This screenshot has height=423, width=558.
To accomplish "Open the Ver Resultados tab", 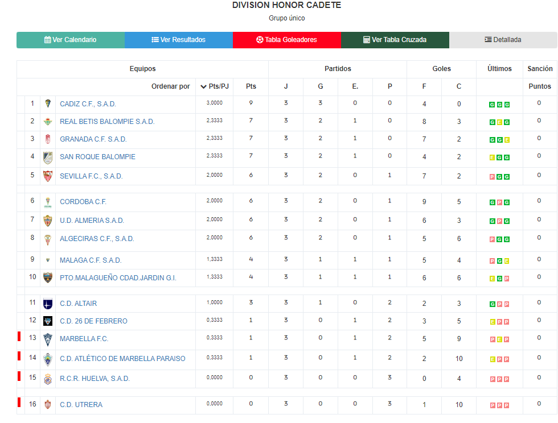I will pyautogui.click(x=179, y=40).
